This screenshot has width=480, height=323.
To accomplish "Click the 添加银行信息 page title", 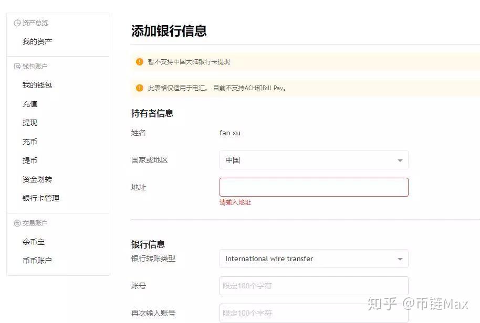I will tap(169, 31).
